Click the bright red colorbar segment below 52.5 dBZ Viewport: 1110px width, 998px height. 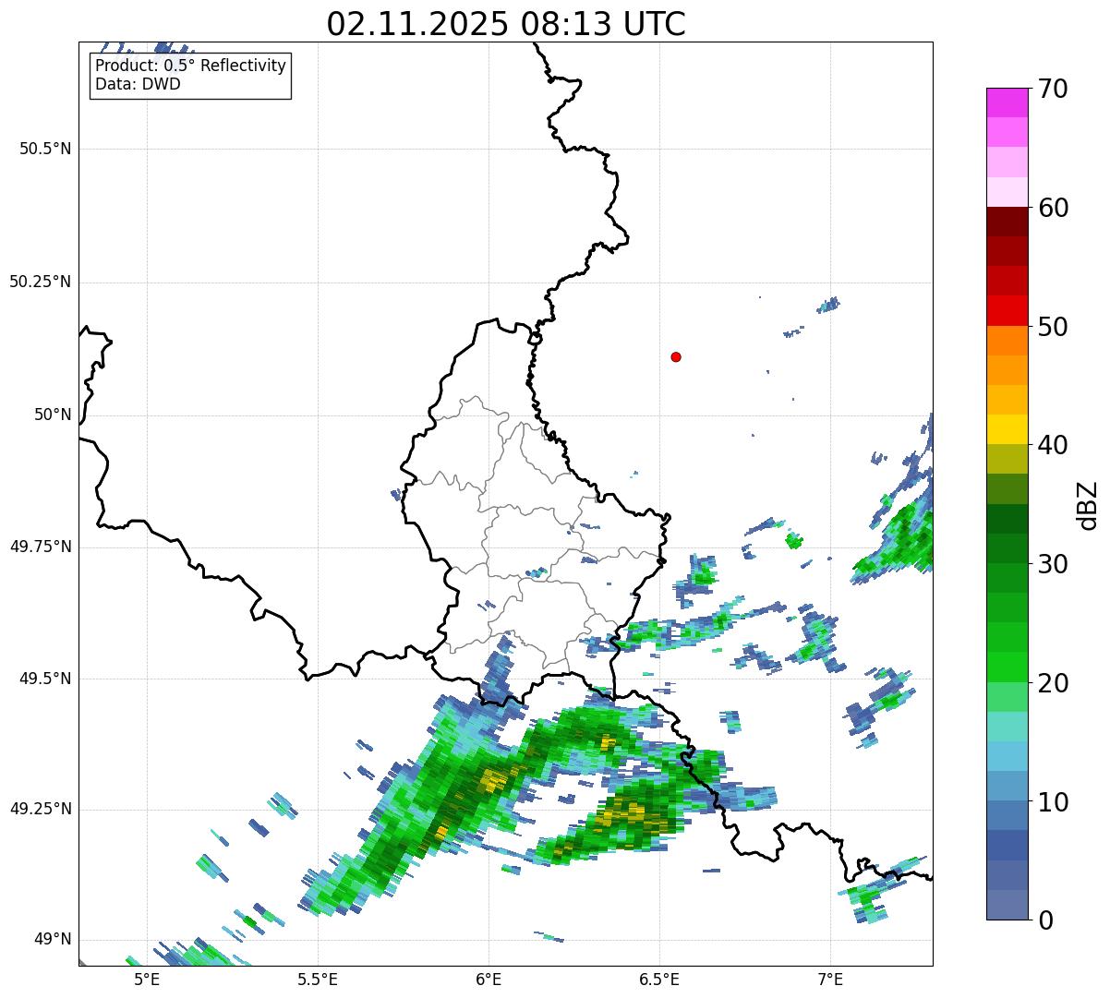pos(1007,311)
